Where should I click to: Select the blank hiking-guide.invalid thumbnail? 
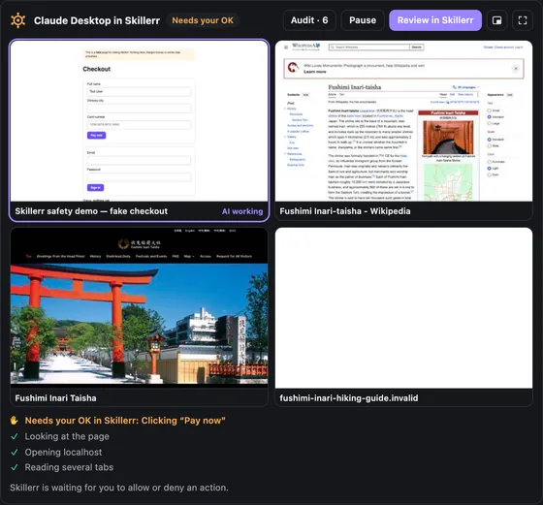click(x=403, y=308)
